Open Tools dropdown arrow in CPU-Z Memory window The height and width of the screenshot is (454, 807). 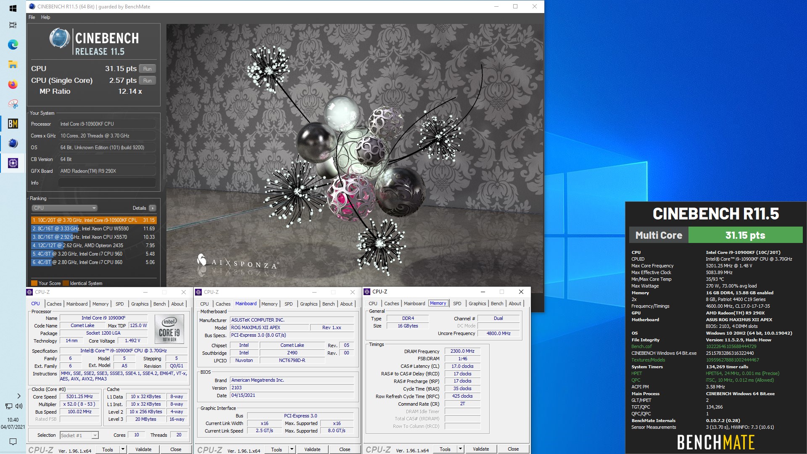point(460,449)
